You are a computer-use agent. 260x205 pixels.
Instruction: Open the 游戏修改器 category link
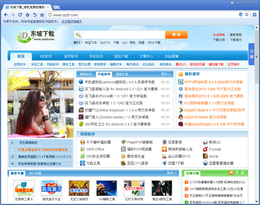click(197, 64)
